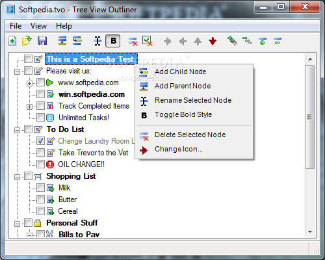Viewport: 325px width, 260px height.
Task: Click Rename Node toolbar icon
Action: [97, 41]
